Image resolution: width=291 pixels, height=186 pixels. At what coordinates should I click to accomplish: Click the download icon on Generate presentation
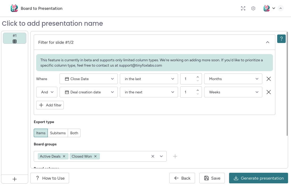click(237, 178)
